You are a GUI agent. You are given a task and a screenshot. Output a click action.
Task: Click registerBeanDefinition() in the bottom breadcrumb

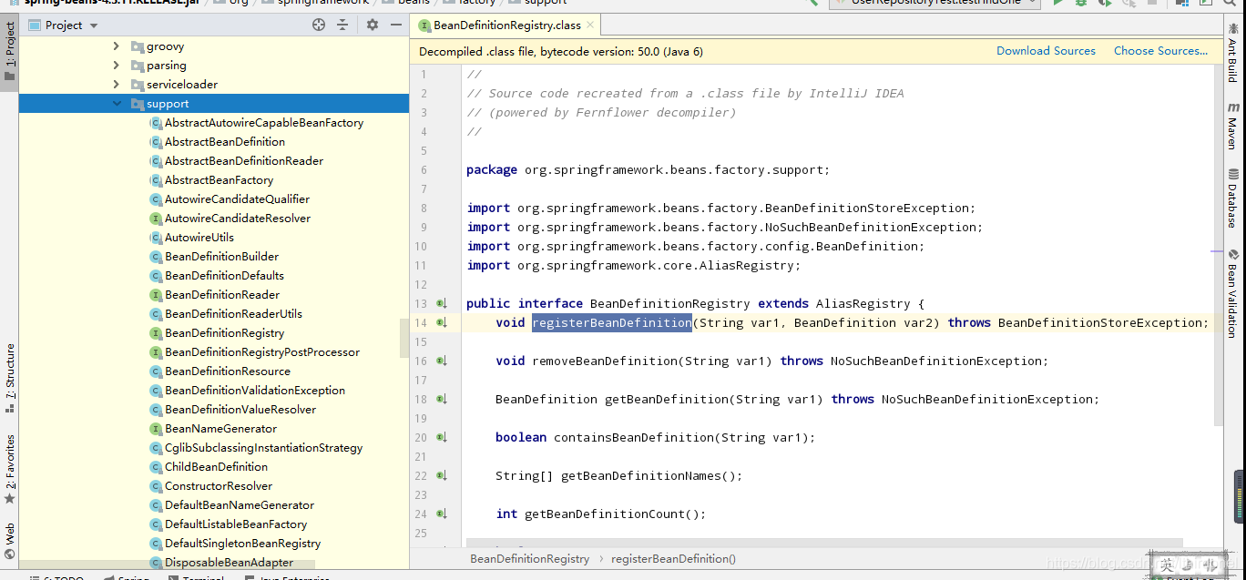(673, 558)
